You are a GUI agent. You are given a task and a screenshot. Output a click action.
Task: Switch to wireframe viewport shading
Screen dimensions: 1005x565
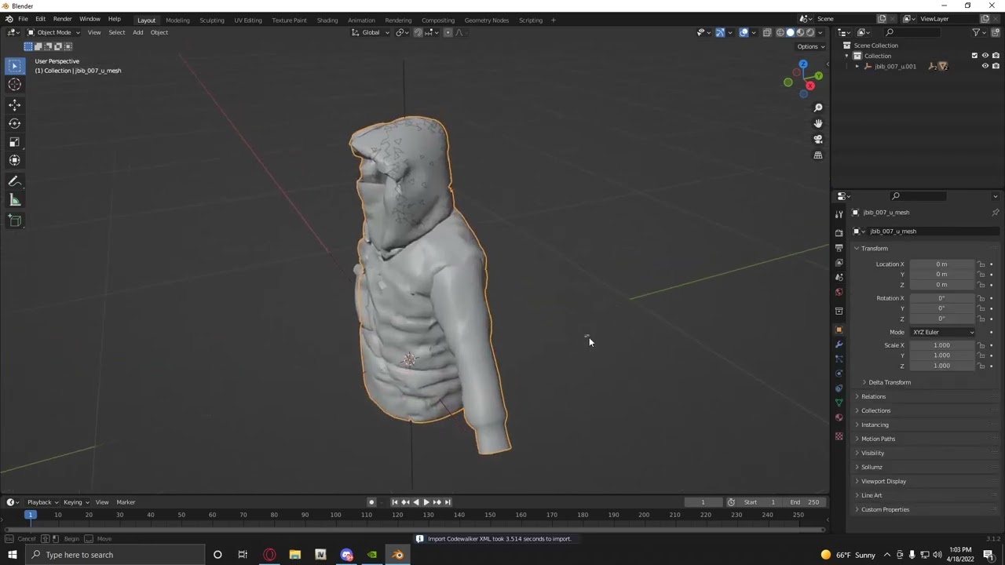[780, 32]
